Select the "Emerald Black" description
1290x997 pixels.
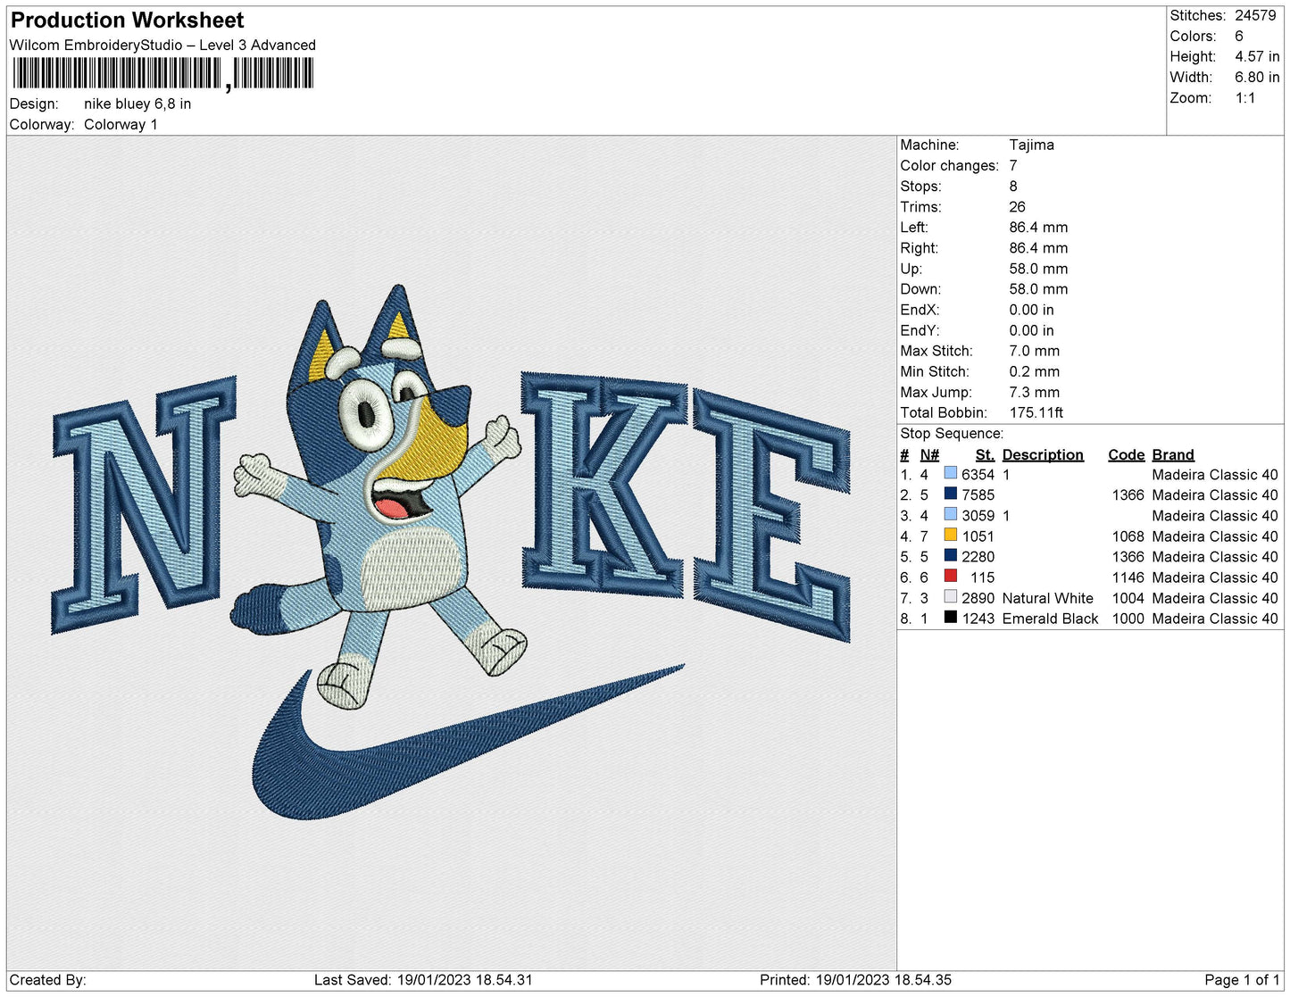point(1050,619)
